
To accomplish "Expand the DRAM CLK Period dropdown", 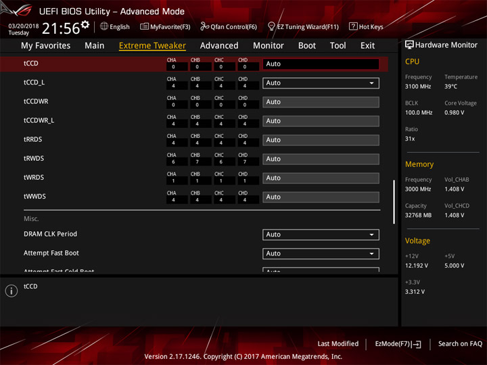I will [x=321, y=235].
